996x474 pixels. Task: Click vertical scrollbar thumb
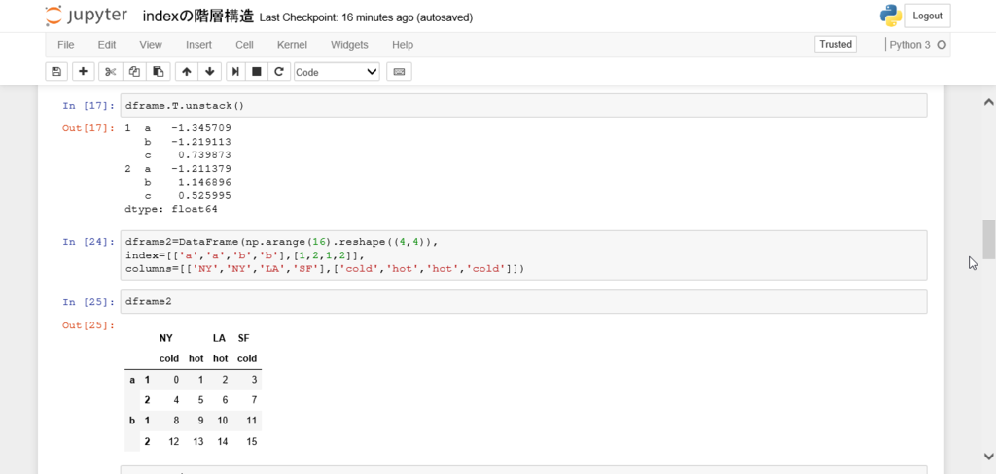click(988, 239)
